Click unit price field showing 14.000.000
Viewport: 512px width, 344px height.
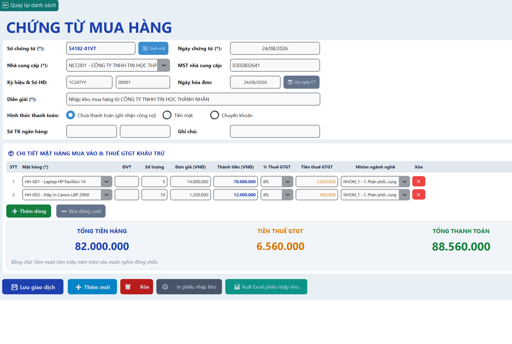coord(191,182)
